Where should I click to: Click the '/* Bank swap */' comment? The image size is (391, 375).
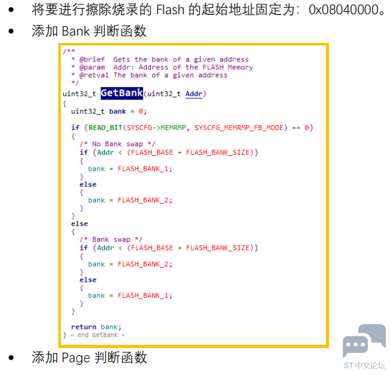click(111, 239)
